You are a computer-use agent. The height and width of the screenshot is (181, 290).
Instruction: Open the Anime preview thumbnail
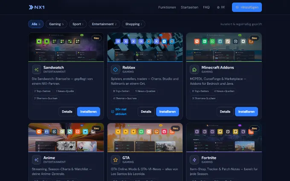pyautogui.click(x=66, y=138)
